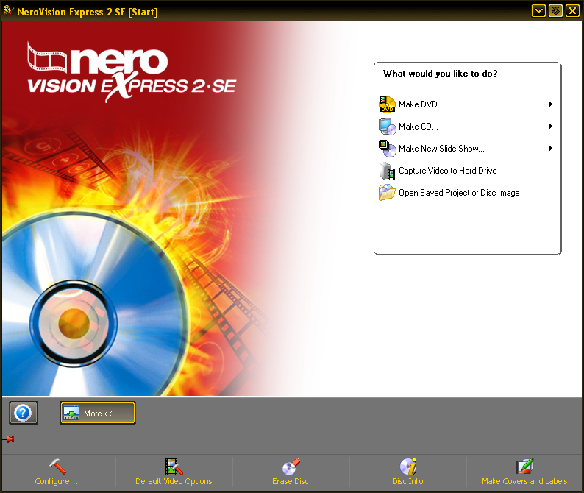Click the Disc Info label
This screenshot has width=584, height=493.
[407, 481]
